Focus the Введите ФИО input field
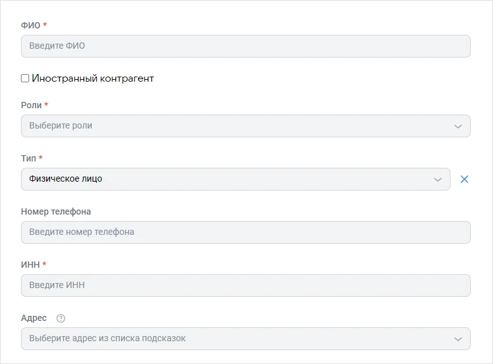 pos(246,46)
